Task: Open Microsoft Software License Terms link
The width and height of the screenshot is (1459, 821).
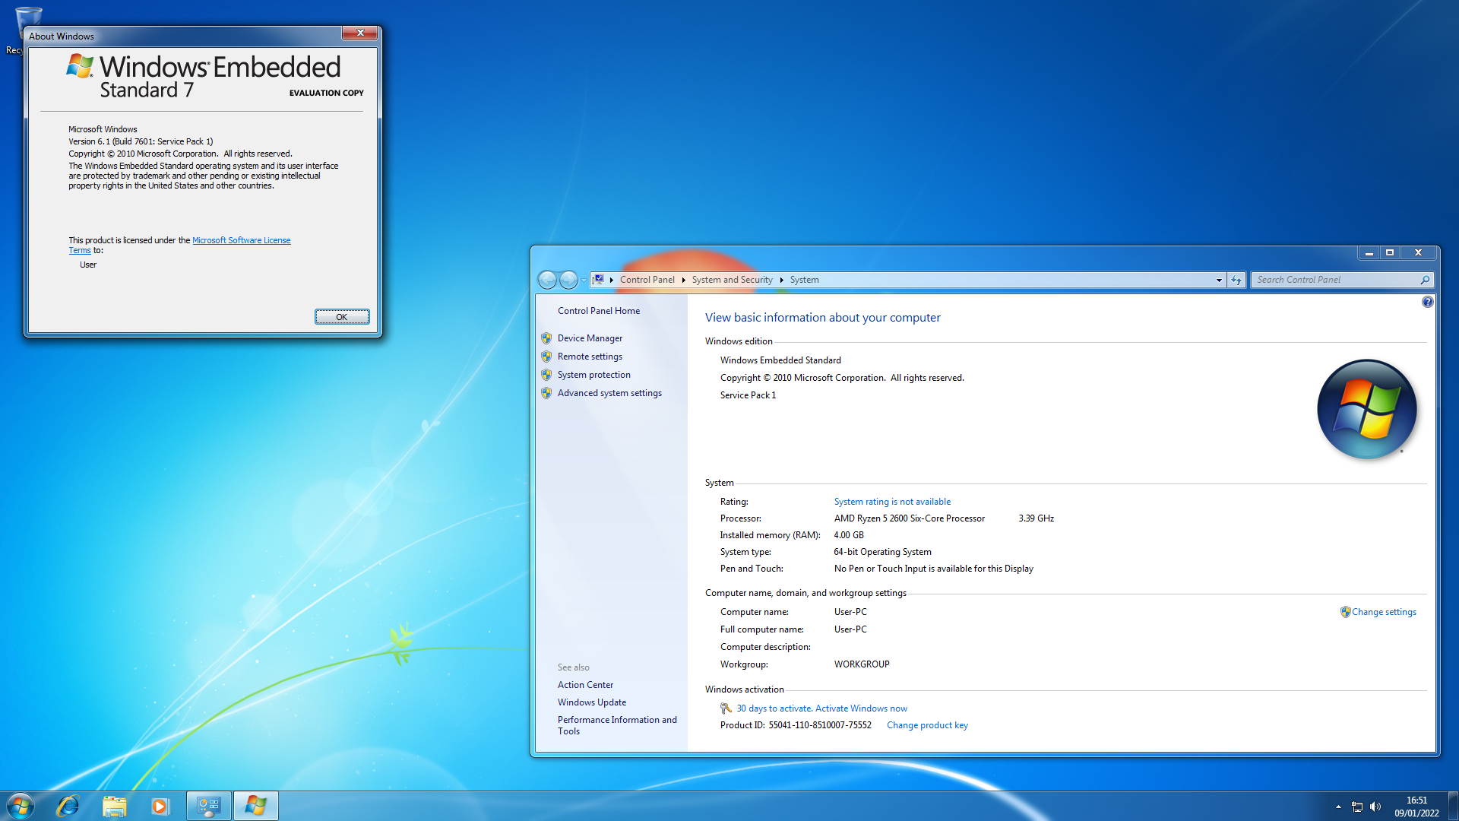Action: [x=241, y=240]
